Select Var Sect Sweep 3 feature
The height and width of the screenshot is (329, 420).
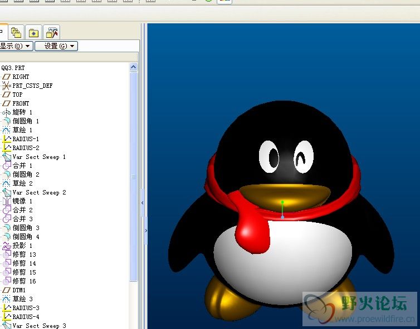click(x=40, y=326)
